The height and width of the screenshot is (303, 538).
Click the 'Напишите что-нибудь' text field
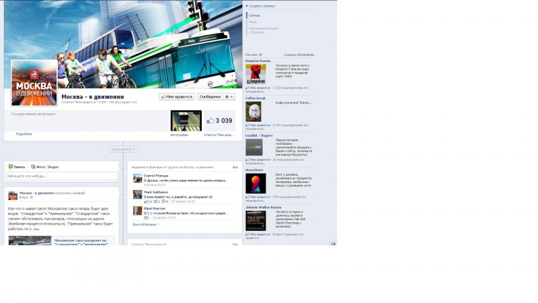pyautogui.click(x=61, y=176)
